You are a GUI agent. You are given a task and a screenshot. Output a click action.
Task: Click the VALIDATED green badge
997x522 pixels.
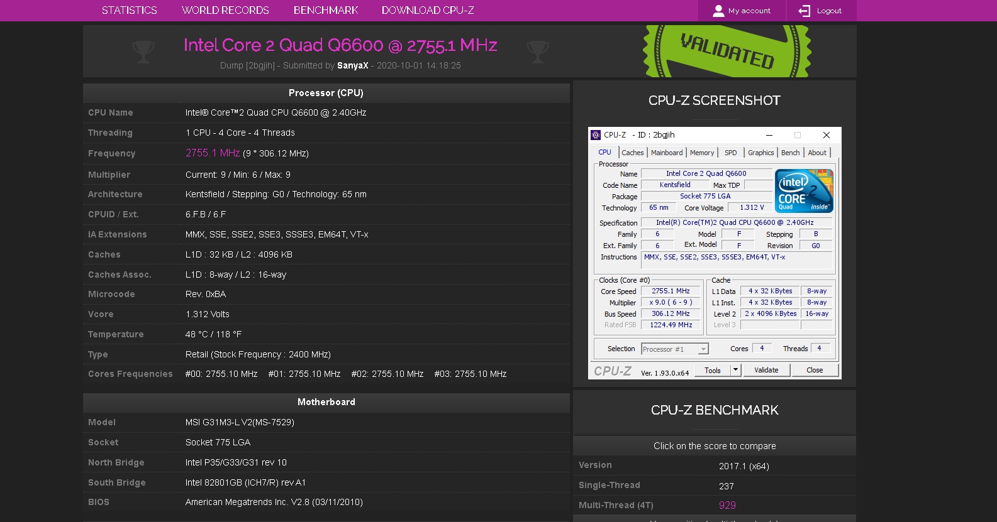[x=727, y=51]
